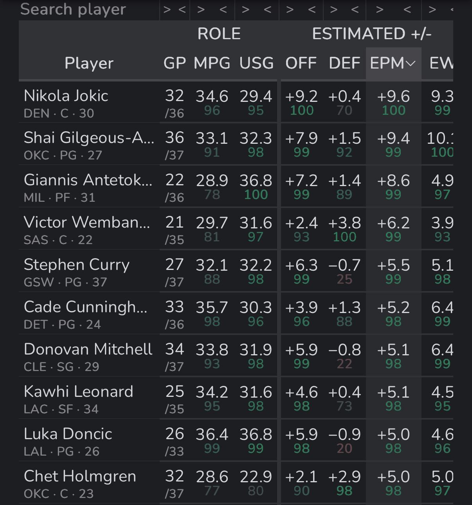472x505 pixels.
Task: Toggle EPM sort direction chevron
Action: tap(411, 63)
